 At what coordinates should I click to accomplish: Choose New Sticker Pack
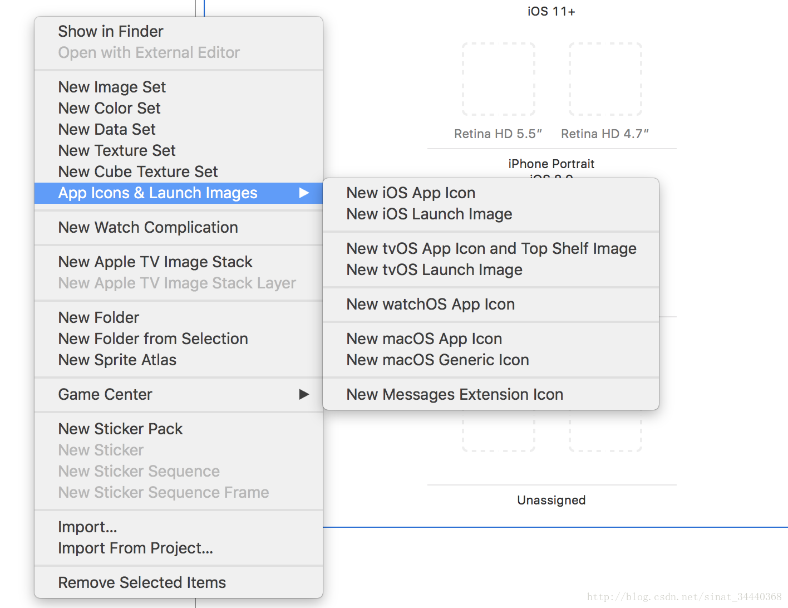[x=179, y=429]
